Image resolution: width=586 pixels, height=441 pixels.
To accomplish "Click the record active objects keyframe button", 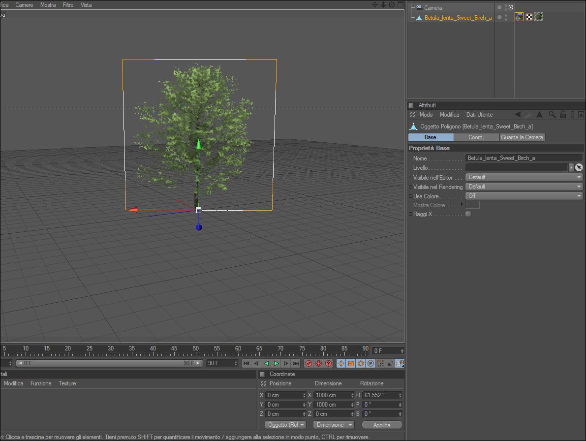I will point(309,364).
